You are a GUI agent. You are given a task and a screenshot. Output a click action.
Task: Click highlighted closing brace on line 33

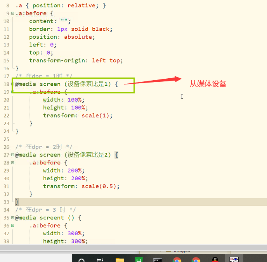17,202
